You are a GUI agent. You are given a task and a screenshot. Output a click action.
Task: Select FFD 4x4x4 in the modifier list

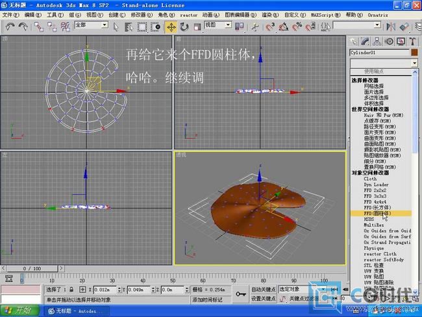coord(375,202)
